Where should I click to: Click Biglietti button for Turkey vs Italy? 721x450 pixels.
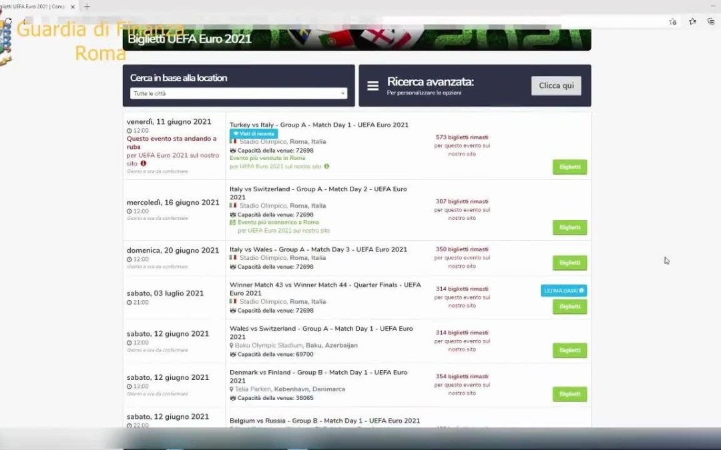pyautogui.click(x=569, y=167)
